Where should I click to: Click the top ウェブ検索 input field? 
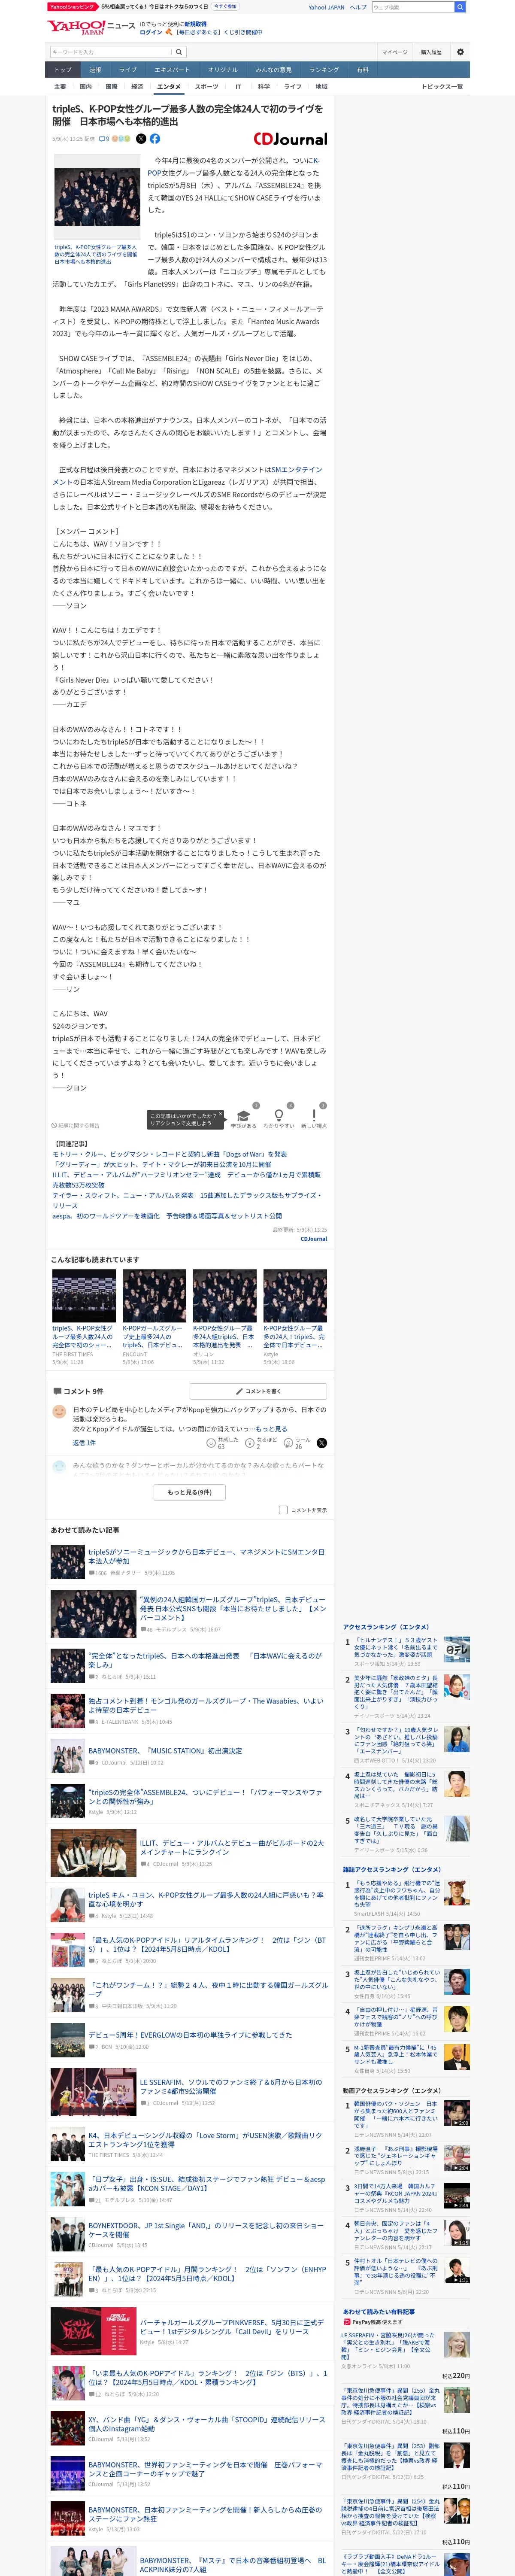coord(413,7)
